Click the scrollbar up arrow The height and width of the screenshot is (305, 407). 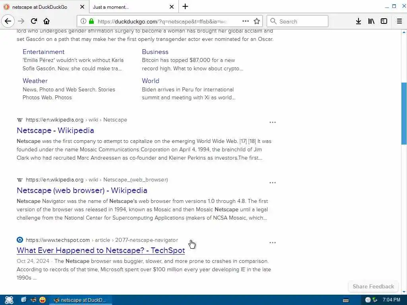click(x=404, y=32)
